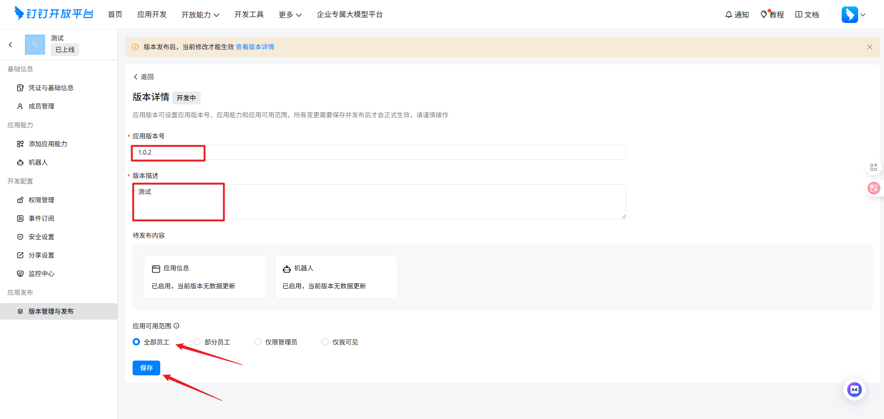Expand the 开放能力 dropdown menu
The image size is (884, 419).
[200, 15]
